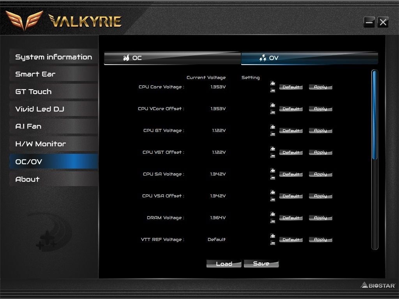This screenshot has width=399, height=299.
Task: Decrease CPU SA Voltage with minus button
Action: tap(272, 178)
